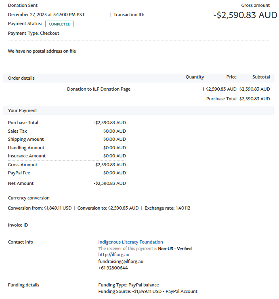The width and height of the screenshot is (279, 299).
Task: Select the 'Donation Sent' heading
Action: pyautogui.click(x=23, y=5)
